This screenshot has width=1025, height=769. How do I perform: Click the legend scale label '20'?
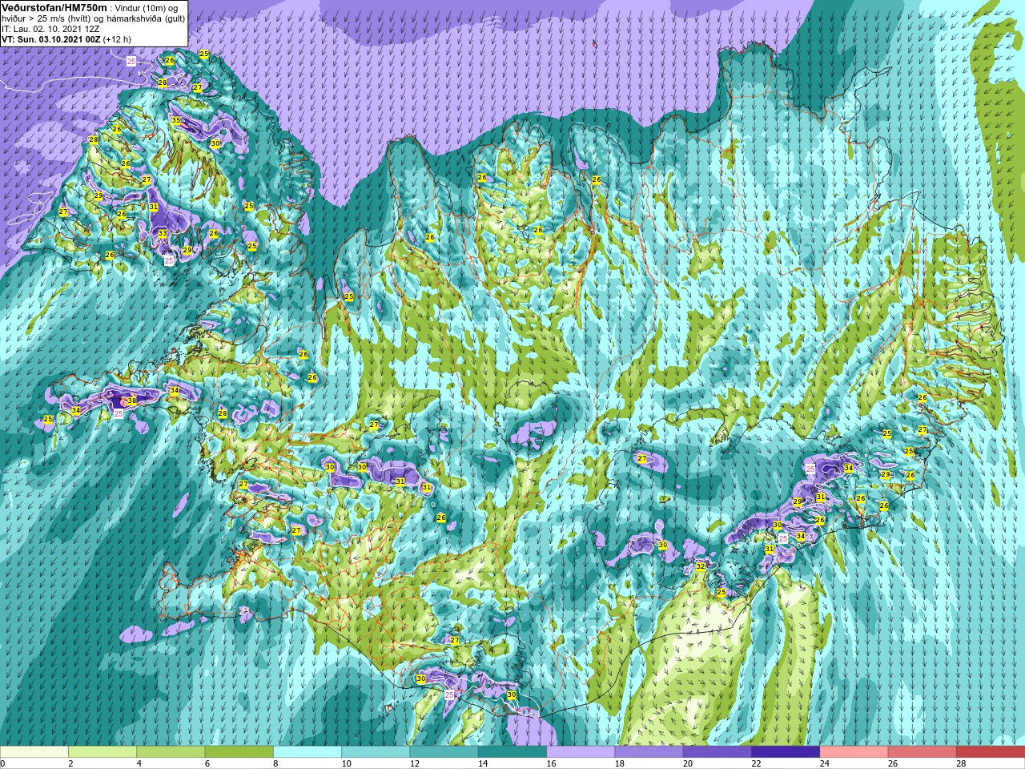point(689,763)
